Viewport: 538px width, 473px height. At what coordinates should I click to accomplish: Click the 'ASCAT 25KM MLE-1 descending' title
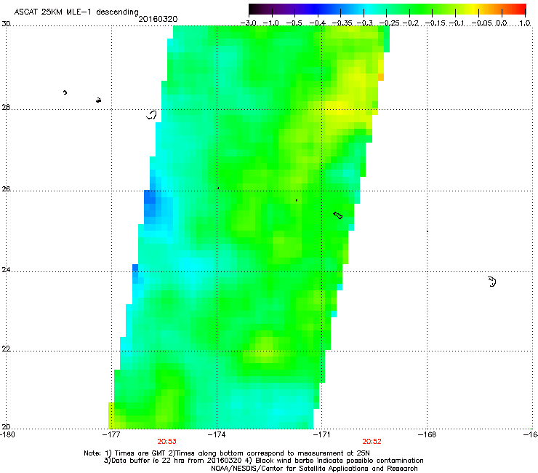pyautogui.click(x=76, y=12)
